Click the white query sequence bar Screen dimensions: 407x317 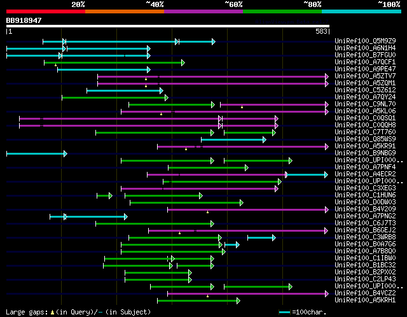(168, 26)
